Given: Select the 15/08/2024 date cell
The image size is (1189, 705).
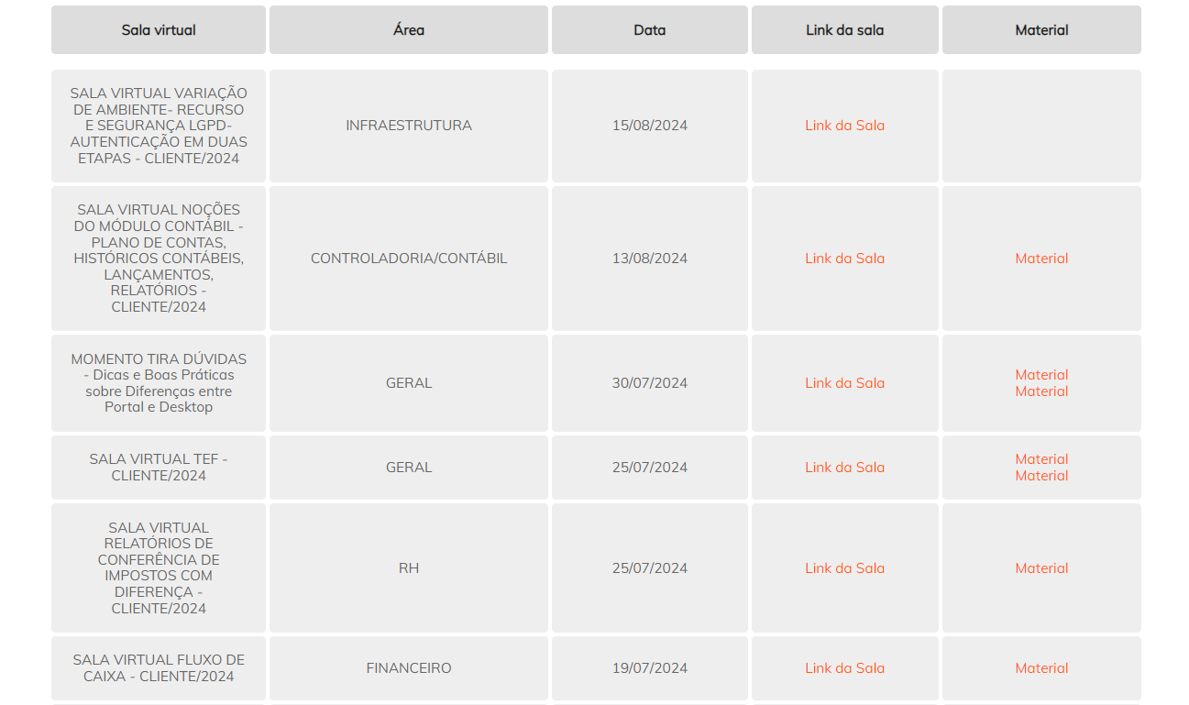Looking at the screenshot, I should tap(649, 126).
